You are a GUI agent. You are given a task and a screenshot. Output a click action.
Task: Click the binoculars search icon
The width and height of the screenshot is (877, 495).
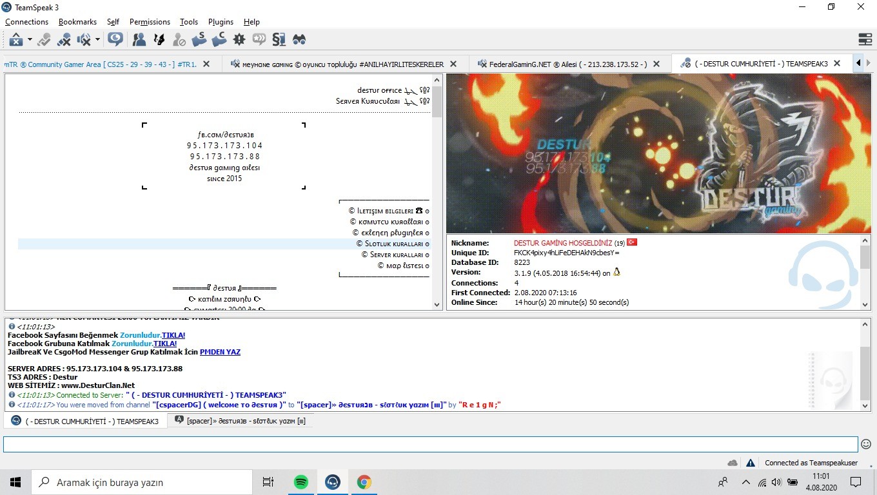[299, 39]
